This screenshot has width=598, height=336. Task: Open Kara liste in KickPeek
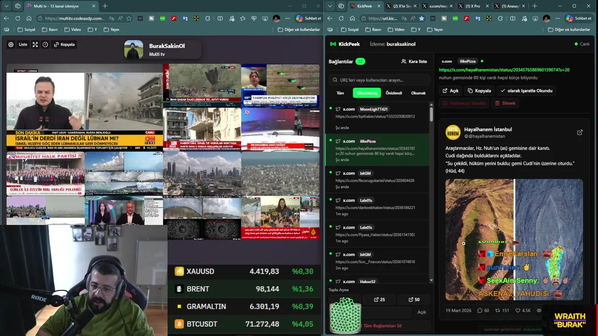[x=414, y=61]
